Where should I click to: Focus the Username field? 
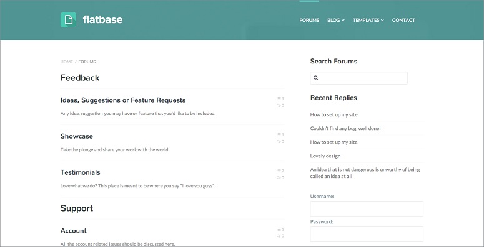(x=367, y=209)
